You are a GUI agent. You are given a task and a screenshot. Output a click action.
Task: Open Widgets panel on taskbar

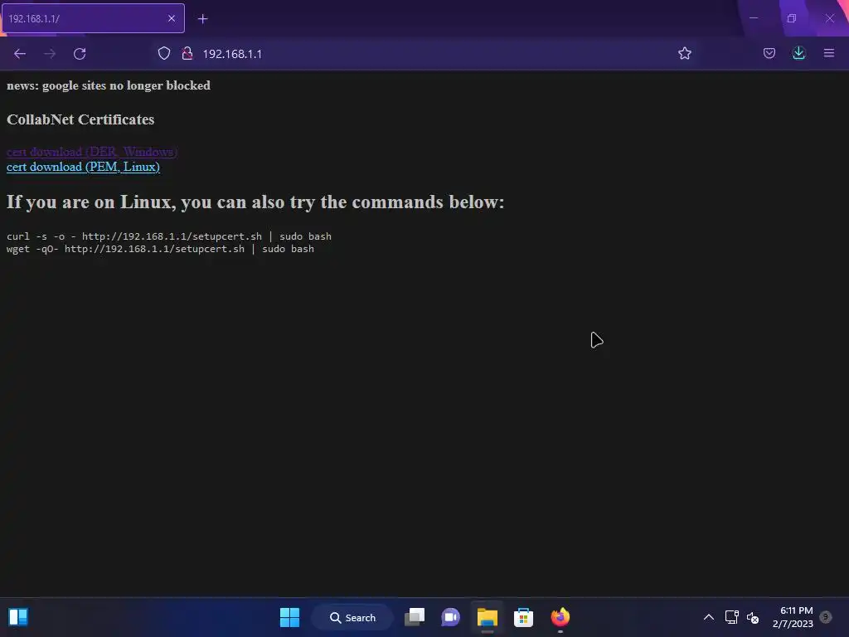click(18, 617)
